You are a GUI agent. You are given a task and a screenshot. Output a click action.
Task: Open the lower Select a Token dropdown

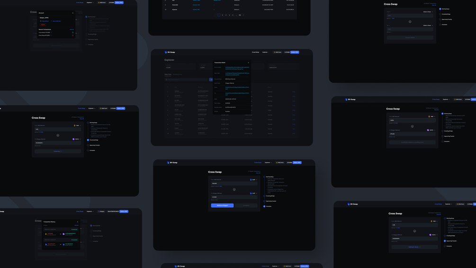428,26
